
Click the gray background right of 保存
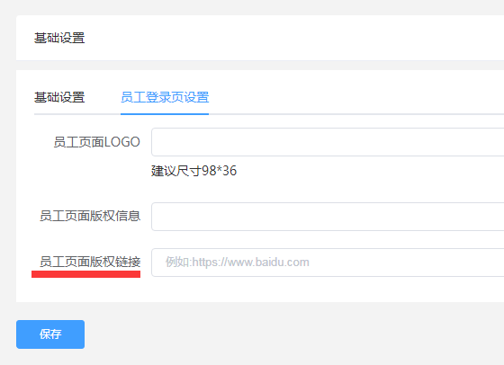point(289,334)
